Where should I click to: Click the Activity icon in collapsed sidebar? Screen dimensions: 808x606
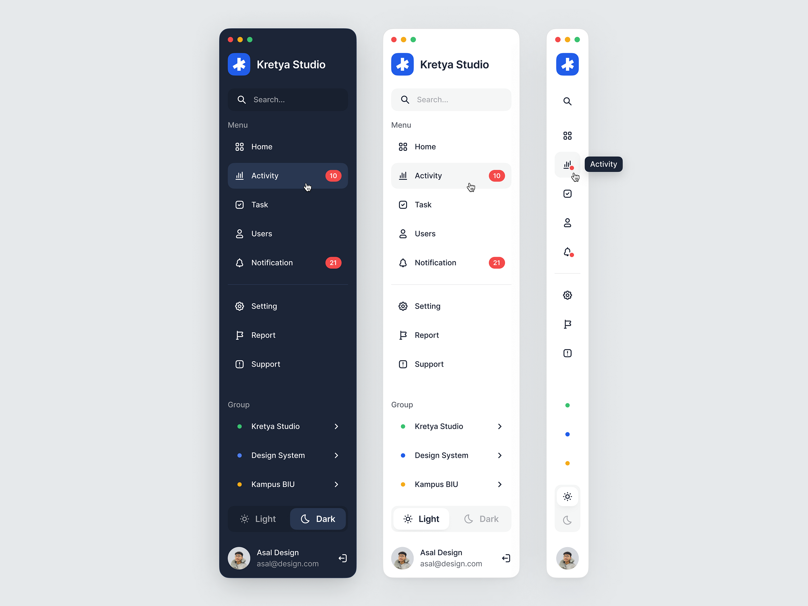tap(568, 164)
